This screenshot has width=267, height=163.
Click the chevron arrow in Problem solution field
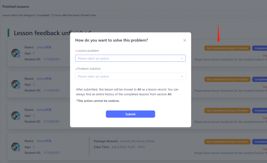coord(182,77)
